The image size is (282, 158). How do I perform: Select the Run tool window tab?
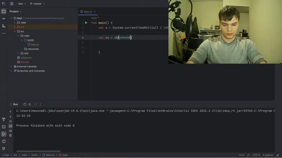coord(14,104)
